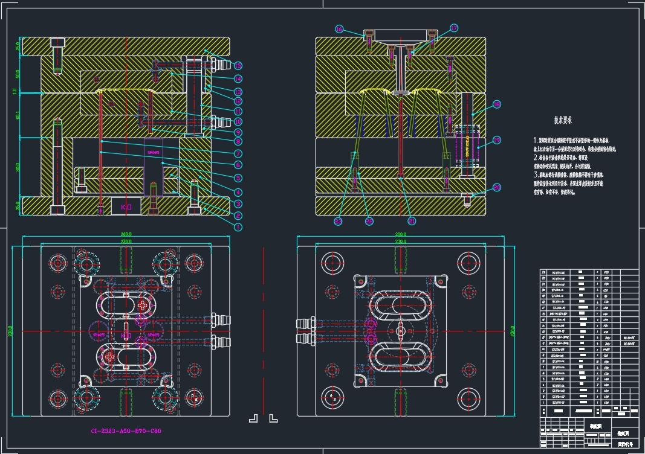Select callout balloon number 5
The height and width of the screenshot is (454, 645).
click(238, 178)
